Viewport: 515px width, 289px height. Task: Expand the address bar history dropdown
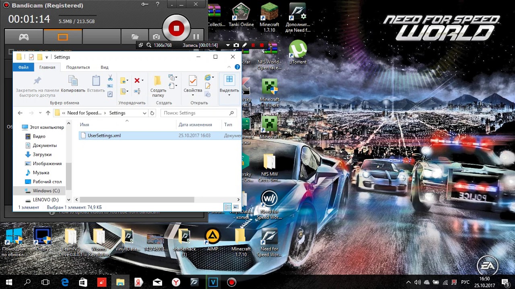tap(144, 113)
